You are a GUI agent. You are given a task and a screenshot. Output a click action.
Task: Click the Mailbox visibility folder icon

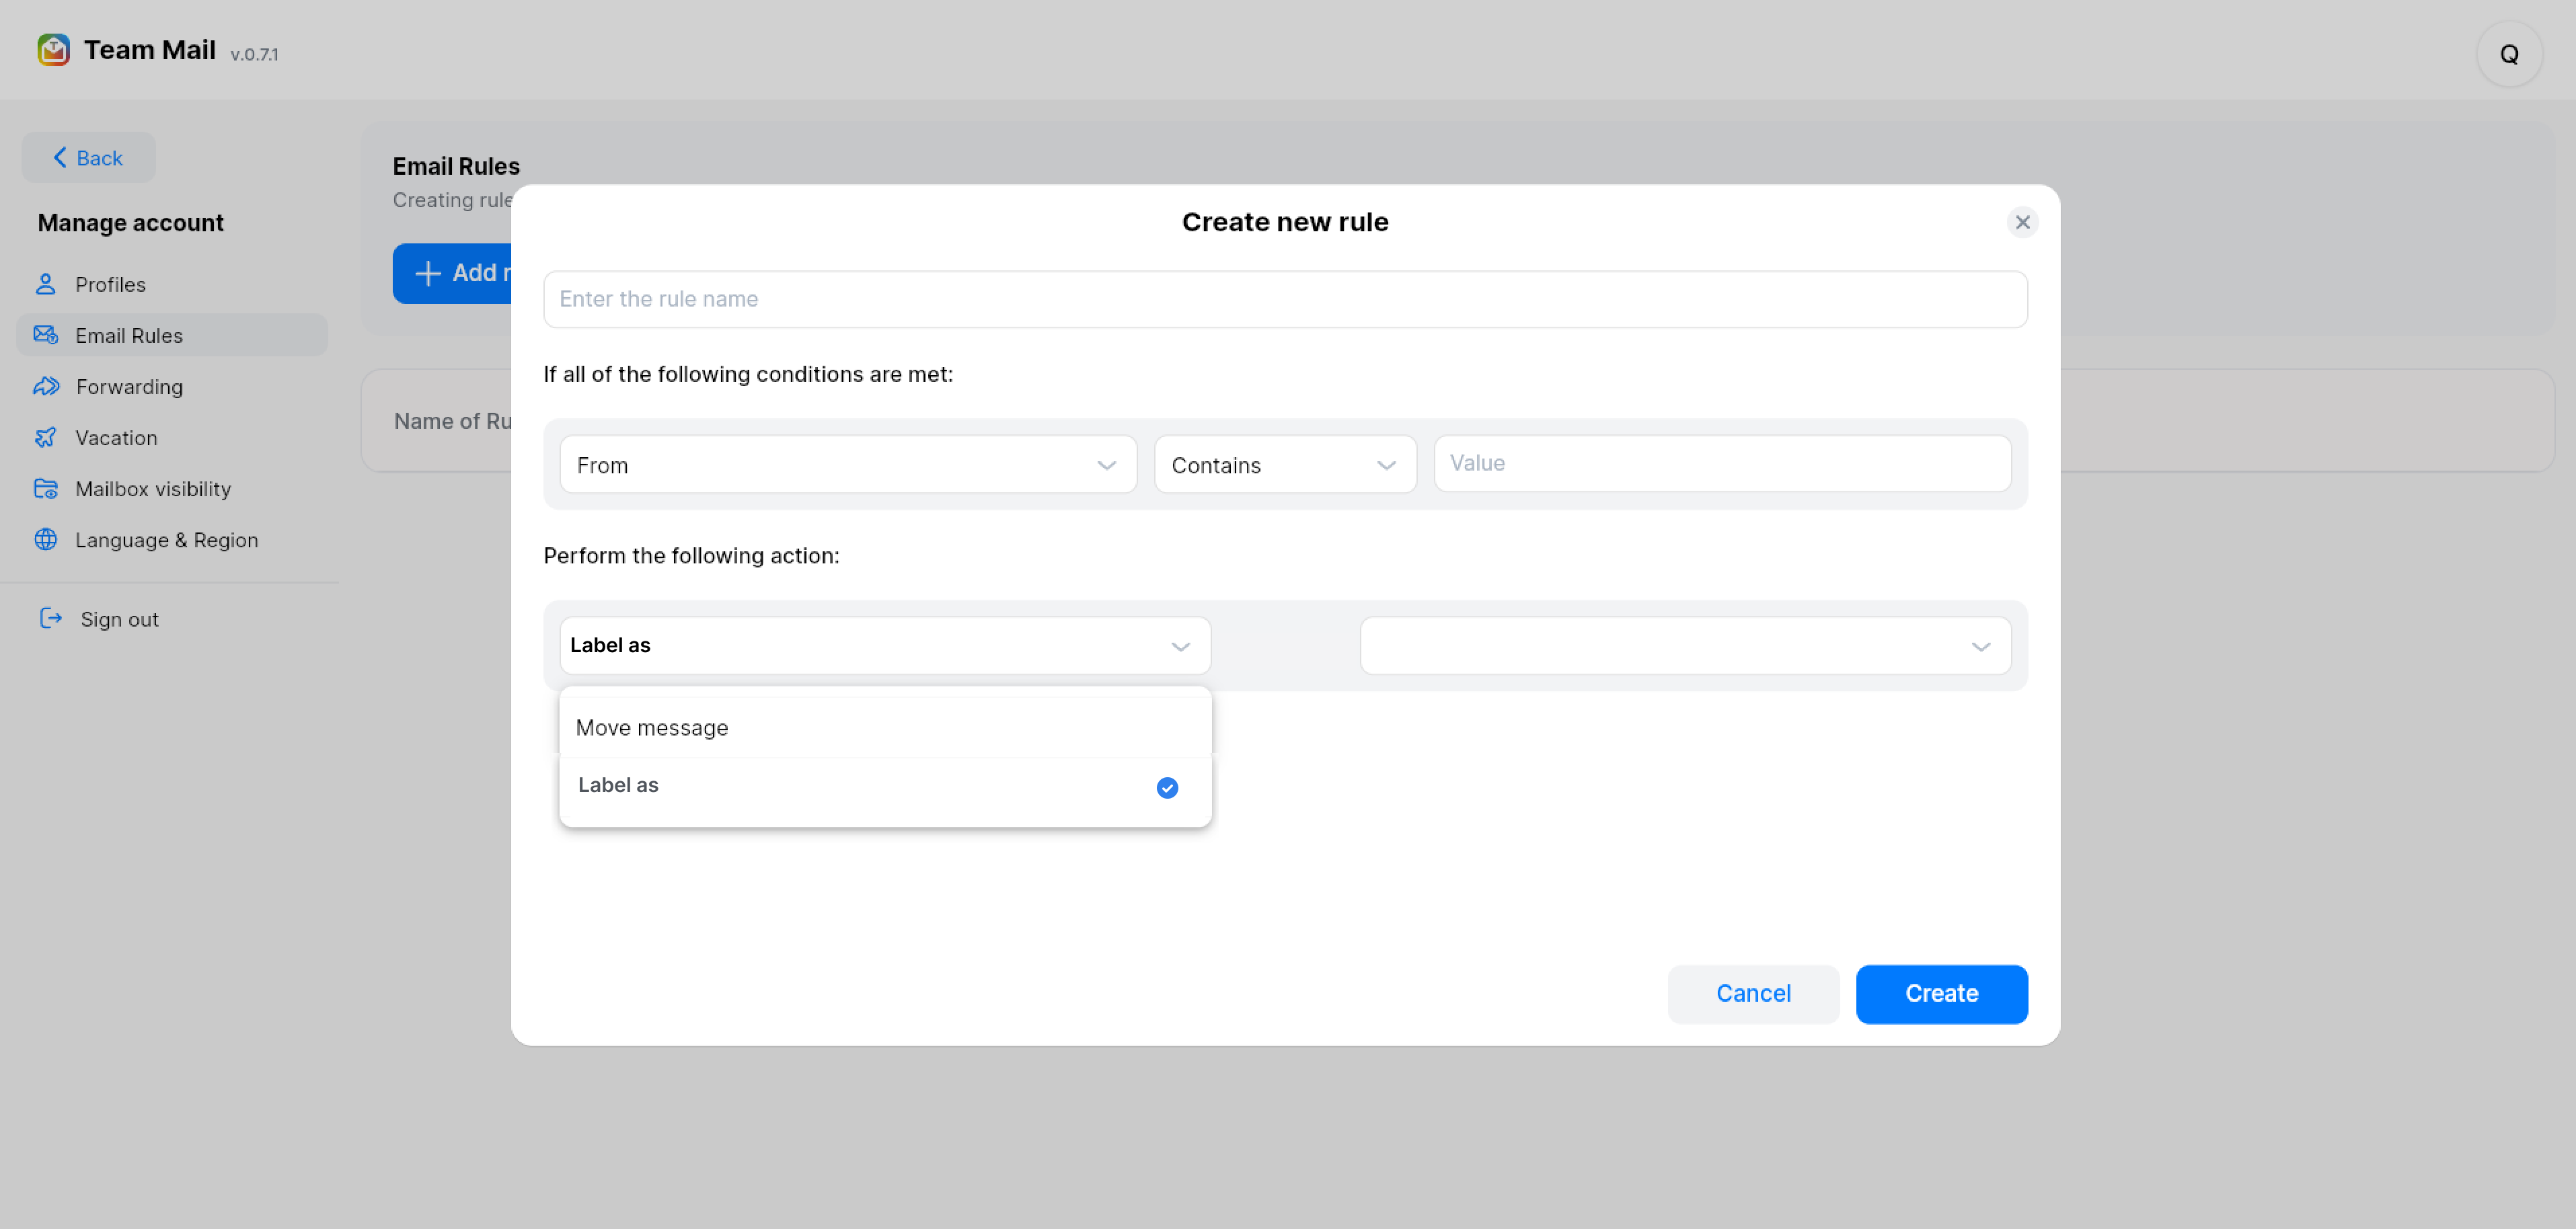click(x=46, y=489)
